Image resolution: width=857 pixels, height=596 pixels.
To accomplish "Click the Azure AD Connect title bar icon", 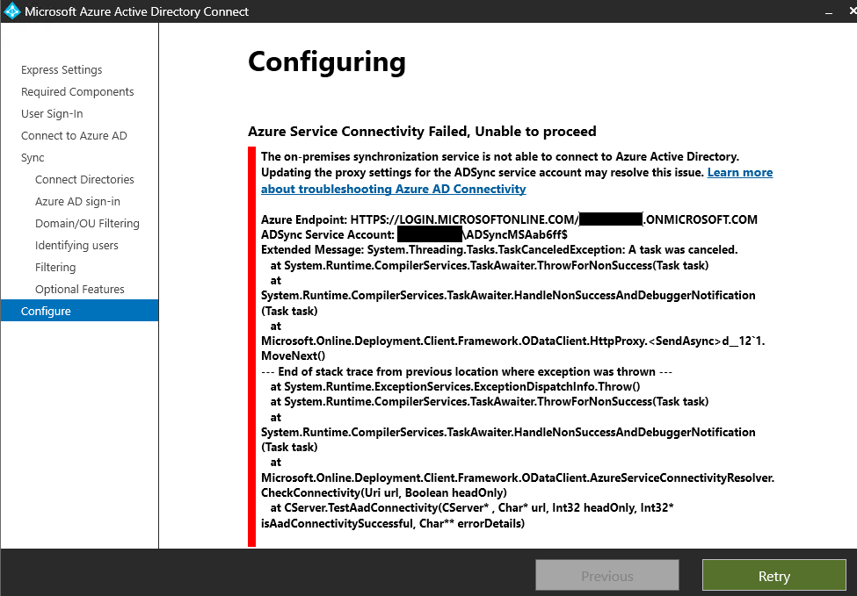I will coord(11,11).
